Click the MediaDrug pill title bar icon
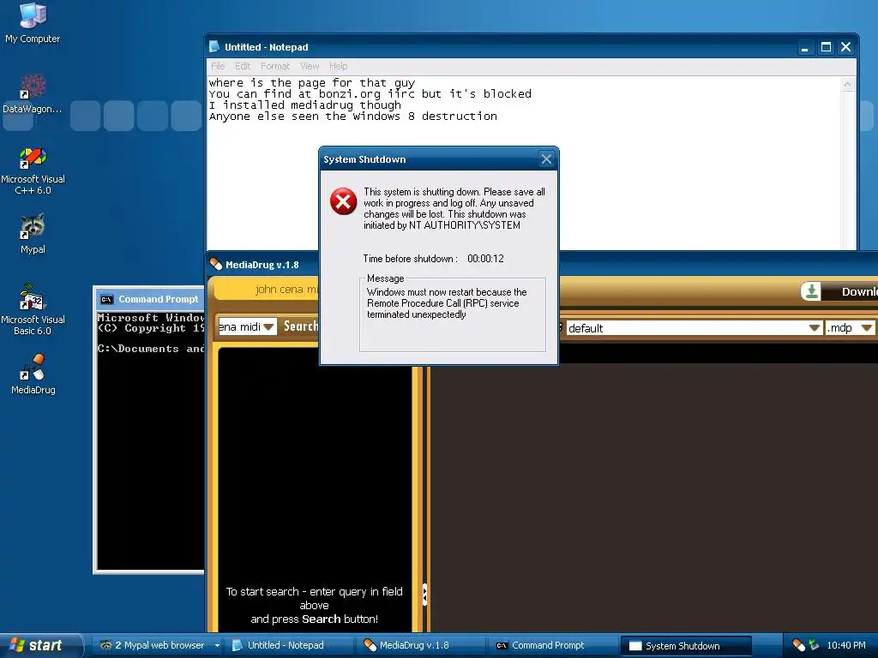This screenshot has height=658, width=878. (x=215, y=264)
